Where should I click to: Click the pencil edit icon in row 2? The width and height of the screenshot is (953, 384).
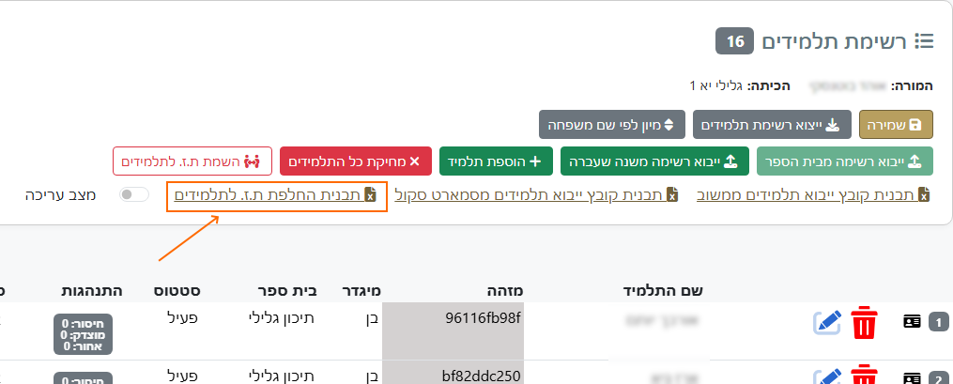coord(826,377)
